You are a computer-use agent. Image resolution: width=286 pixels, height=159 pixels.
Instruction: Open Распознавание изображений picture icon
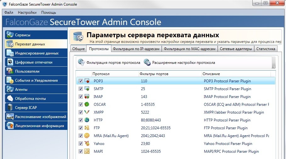pyautogui.click(x=10, y=116)
